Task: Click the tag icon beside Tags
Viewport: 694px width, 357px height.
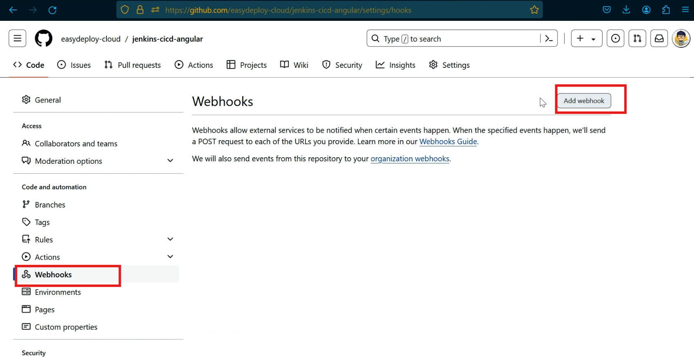Action: coord(26,222)
